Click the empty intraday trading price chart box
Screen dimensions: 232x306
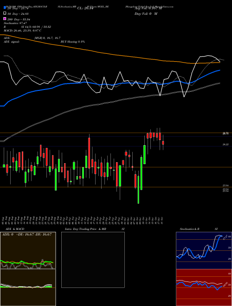point(93,260)
